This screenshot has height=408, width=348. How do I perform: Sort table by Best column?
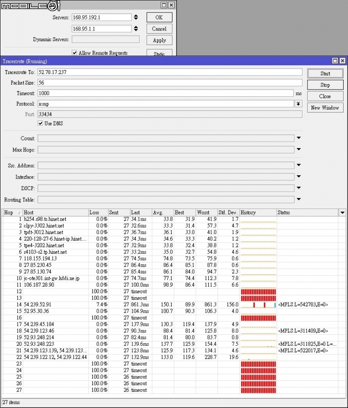185,212
